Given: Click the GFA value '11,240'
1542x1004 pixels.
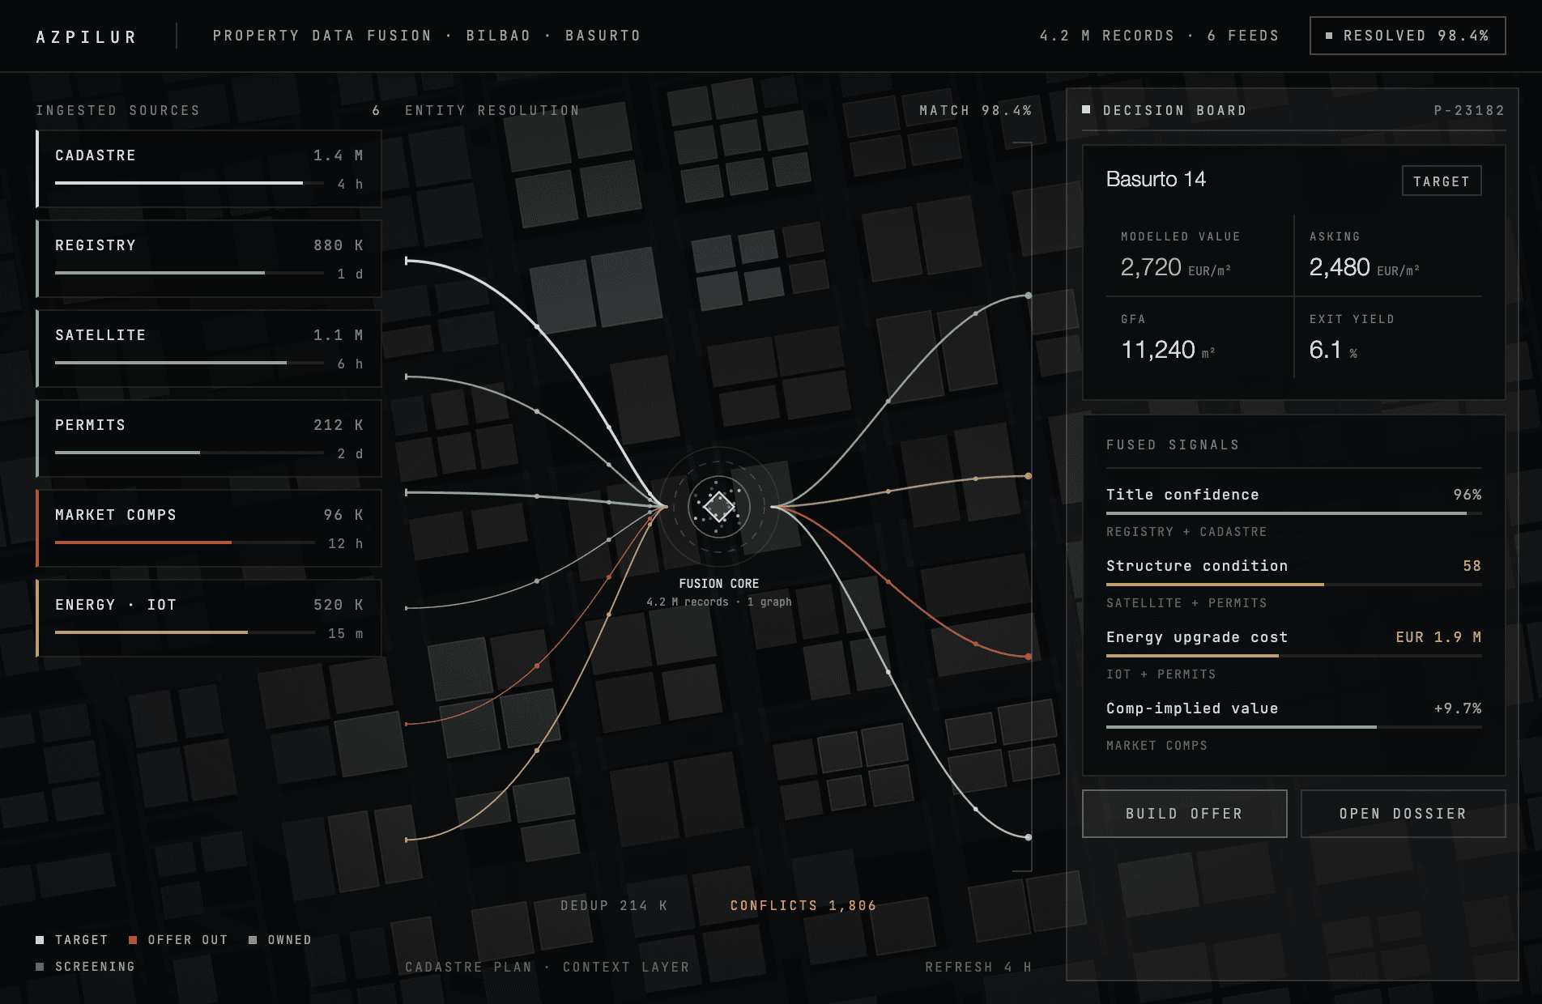Looking at the screenshot, I should point(1158,350).
